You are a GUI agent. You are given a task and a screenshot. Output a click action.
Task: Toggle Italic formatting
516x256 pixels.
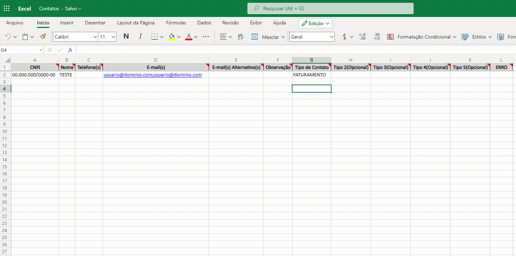pyautogui.click(x=140, y=36)
